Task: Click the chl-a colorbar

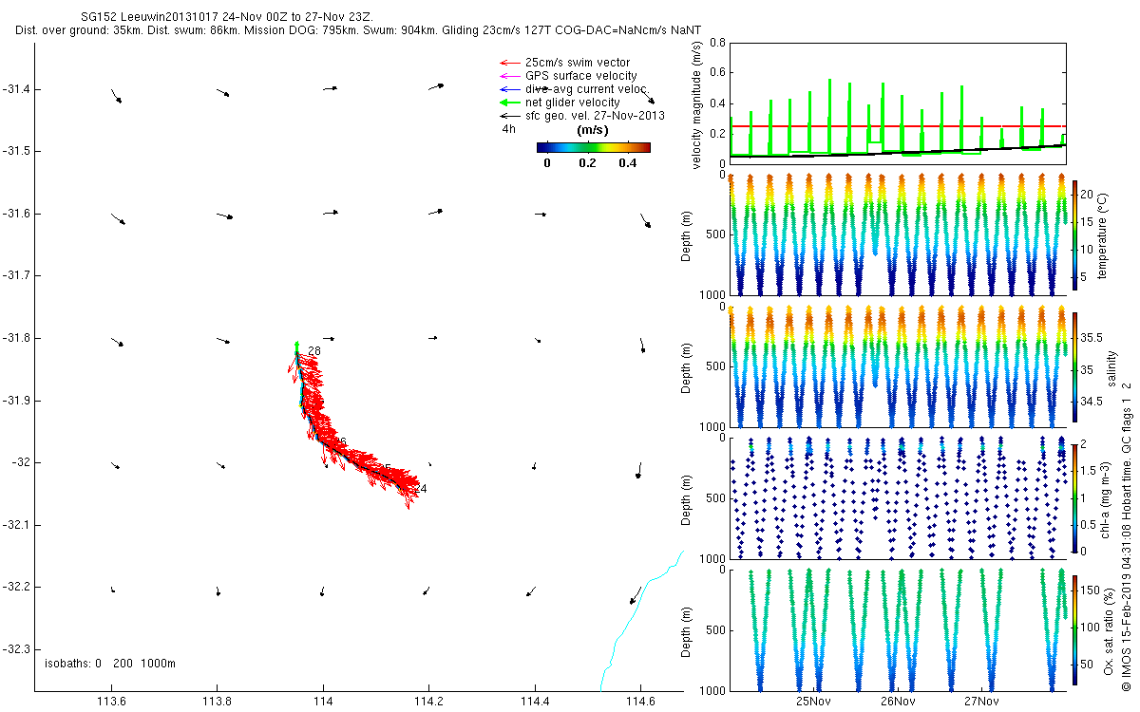Action: pyautogui.click(x=1074, y=497)
